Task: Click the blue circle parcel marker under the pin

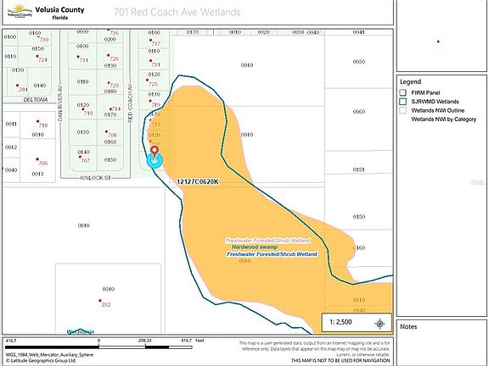Action: (x=155, y=161)
